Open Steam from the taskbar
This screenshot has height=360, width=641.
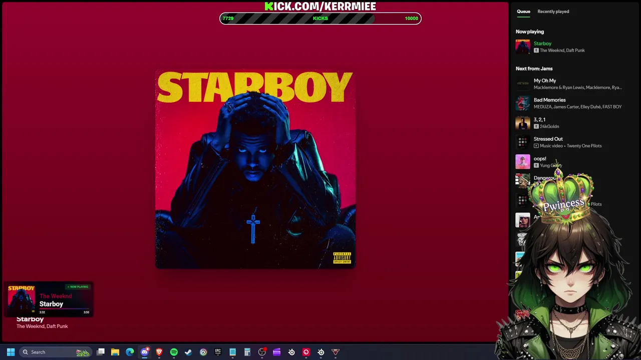pyautogui.click(x=188, y=352)
